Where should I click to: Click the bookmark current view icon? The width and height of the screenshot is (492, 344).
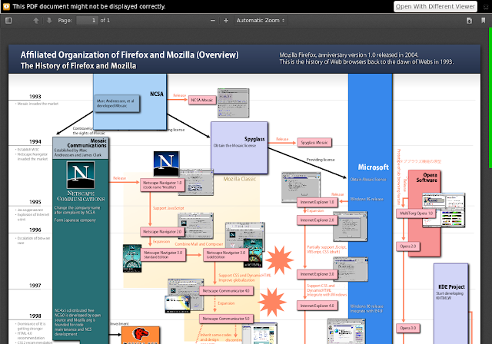(x=484, y=21)
